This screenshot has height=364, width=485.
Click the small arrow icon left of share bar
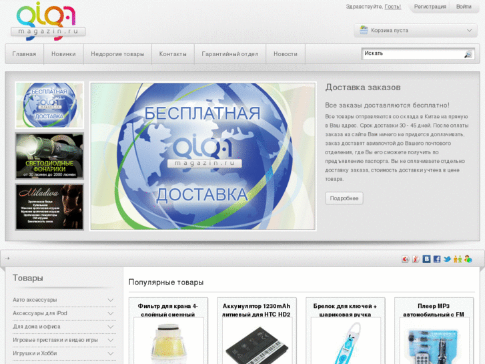click(8, 258)
